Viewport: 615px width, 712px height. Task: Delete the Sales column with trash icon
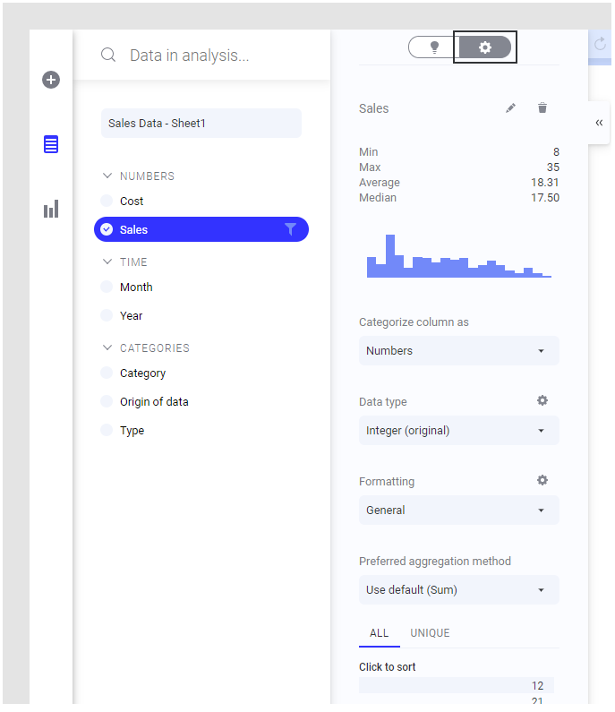[542, 108]
